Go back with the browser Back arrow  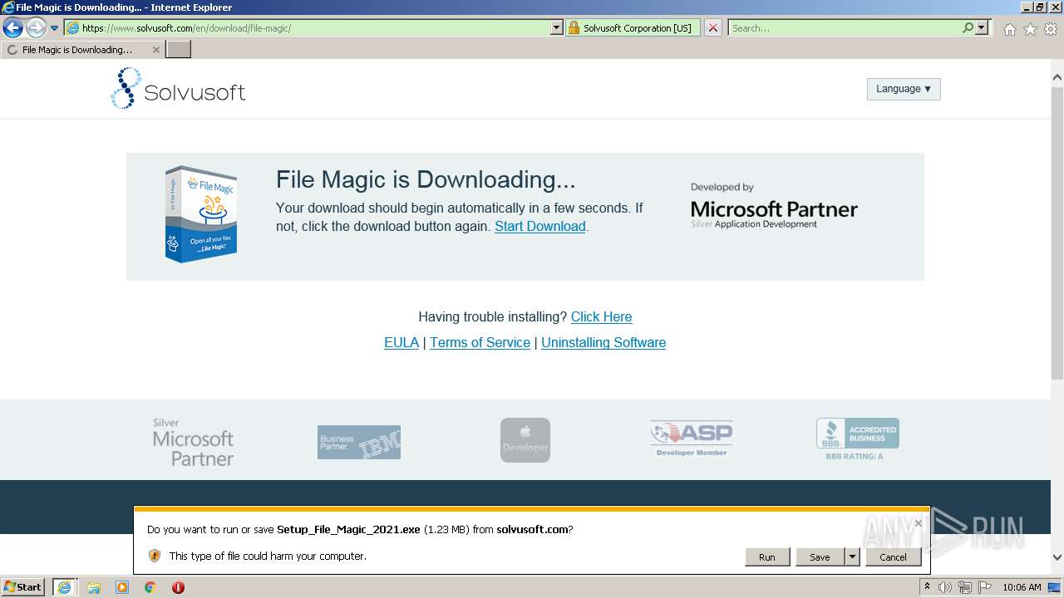pos(12,28)
